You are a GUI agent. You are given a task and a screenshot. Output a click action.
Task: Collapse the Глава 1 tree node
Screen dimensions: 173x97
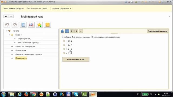tap(9, 35)
